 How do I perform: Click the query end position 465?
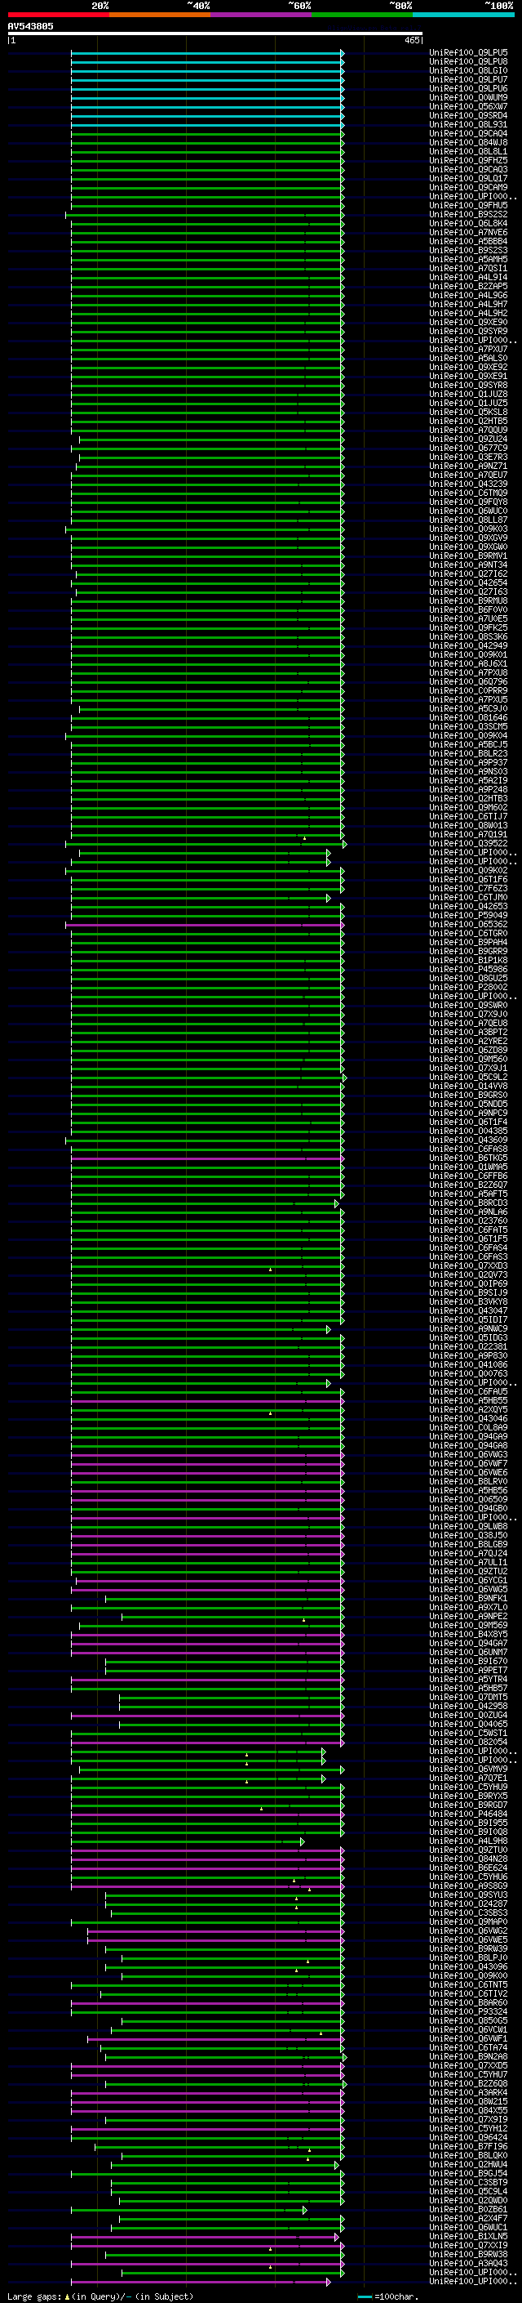tap(411, 40)
